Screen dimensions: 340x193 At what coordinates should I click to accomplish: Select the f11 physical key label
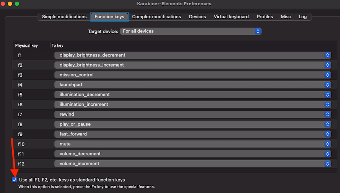click(x=21, y=154)
